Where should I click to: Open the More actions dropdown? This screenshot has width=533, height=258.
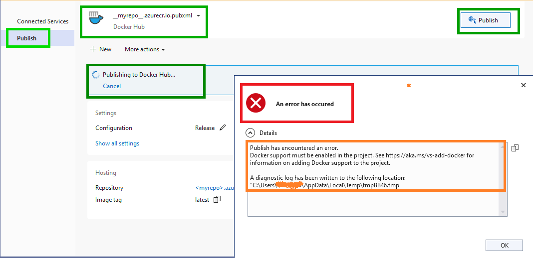[145, 49]
